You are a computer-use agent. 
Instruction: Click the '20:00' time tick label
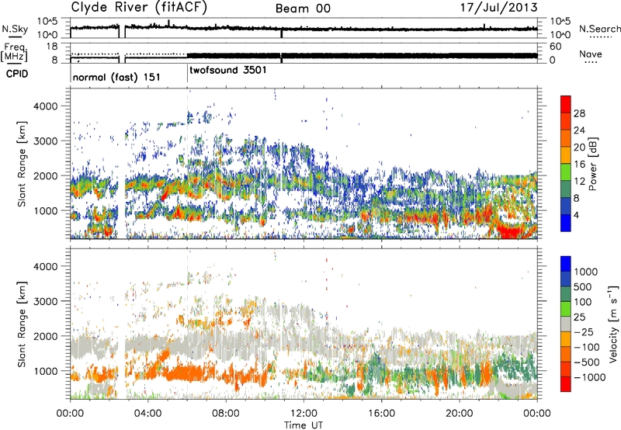[460, 414]
